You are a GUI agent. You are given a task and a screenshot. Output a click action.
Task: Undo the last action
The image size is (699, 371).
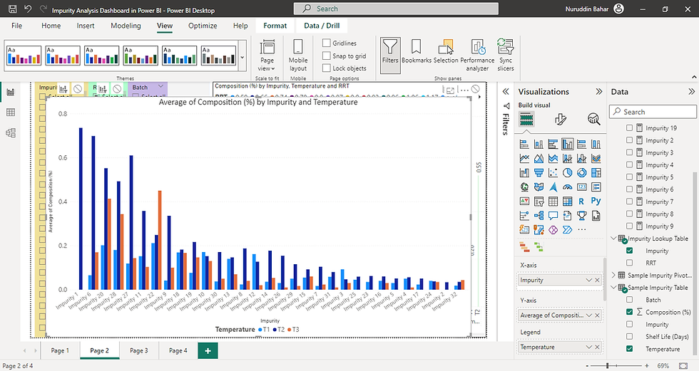coord(28,9)
